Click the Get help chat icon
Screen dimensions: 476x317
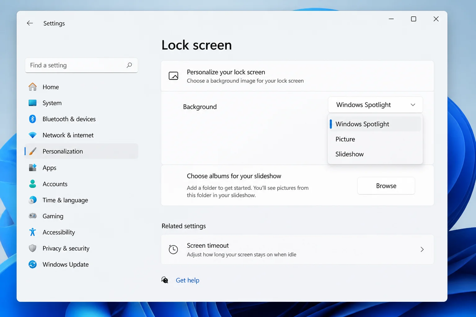click(x=165, y=280)
